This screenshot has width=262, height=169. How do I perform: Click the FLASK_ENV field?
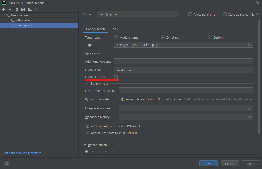point(184,70)
